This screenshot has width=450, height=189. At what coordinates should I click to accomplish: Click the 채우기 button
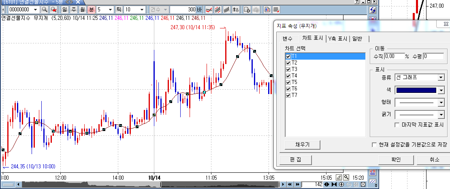pos(303,145)
